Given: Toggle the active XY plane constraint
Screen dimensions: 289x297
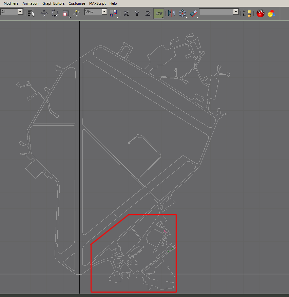Looking at the screenshot, I should [x=159, y=14].
